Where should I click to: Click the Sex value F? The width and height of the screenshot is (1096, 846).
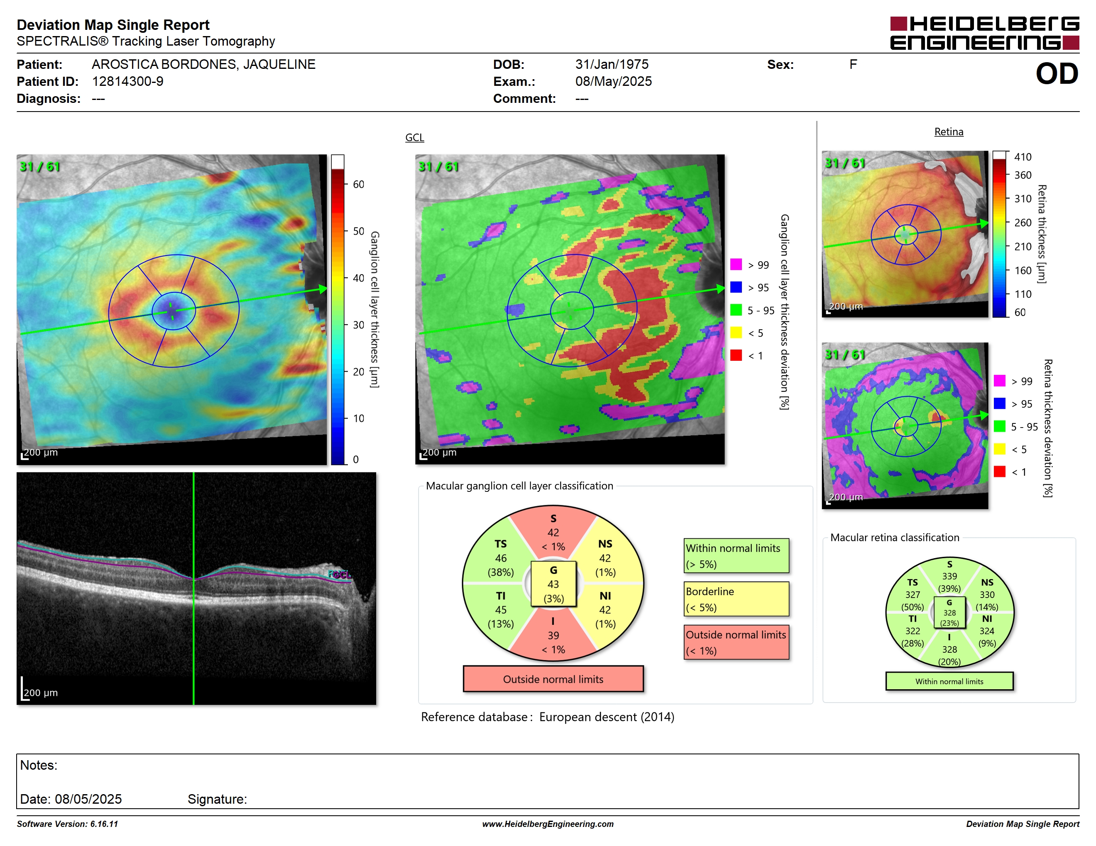click(x=853, y=64)
